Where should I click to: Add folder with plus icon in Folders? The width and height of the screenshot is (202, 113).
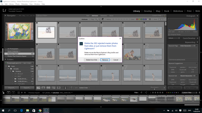click(x=33, y=59)
